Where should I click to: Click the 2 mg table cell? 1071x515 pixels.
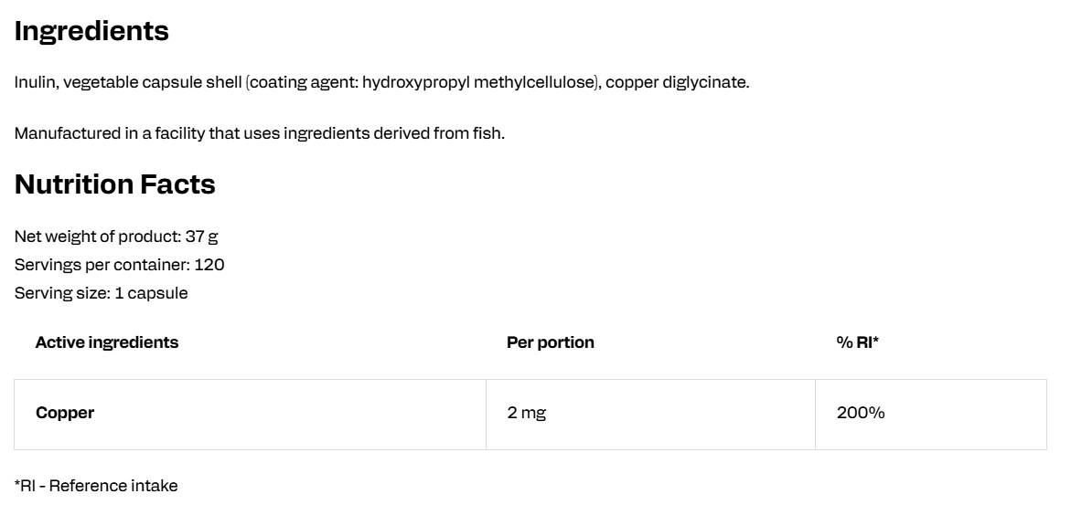(650, 414)
